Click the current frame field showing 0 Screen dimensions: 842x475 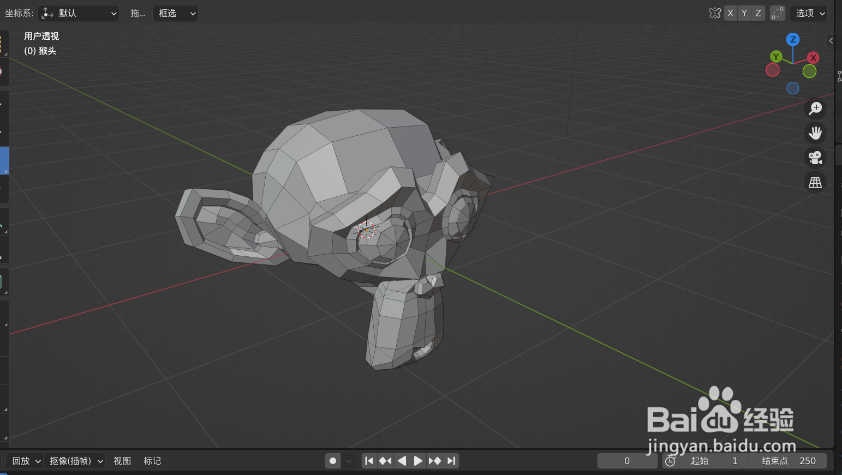627,461
